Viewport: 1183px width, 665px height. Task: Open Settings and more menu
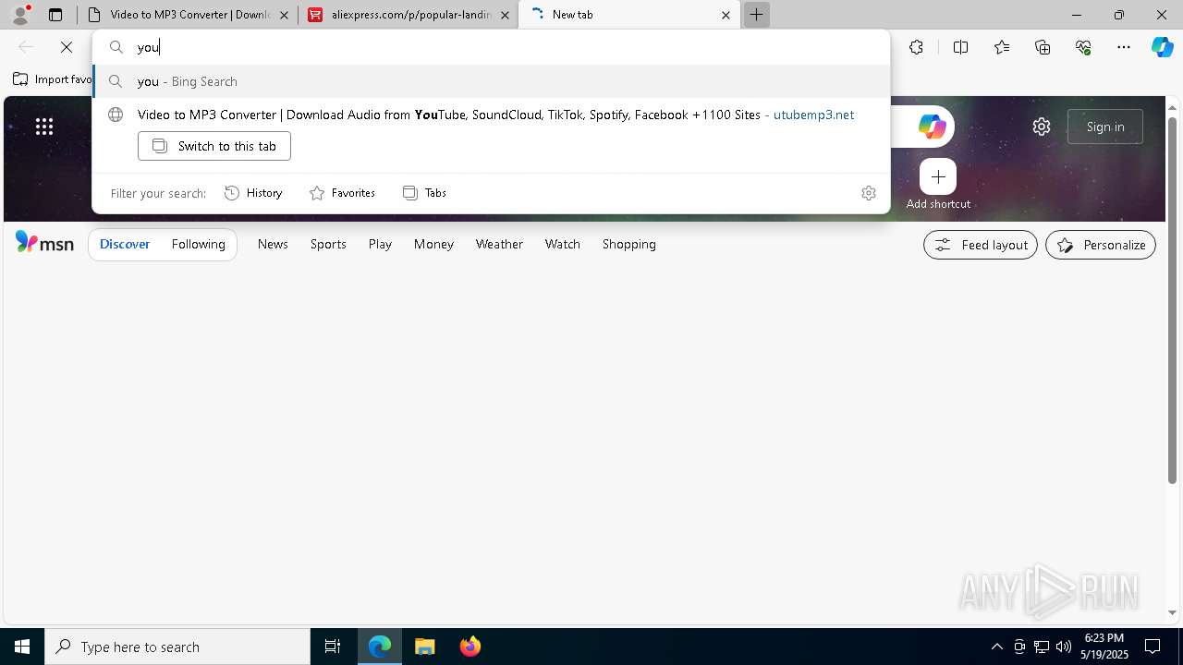(1124, 47)
